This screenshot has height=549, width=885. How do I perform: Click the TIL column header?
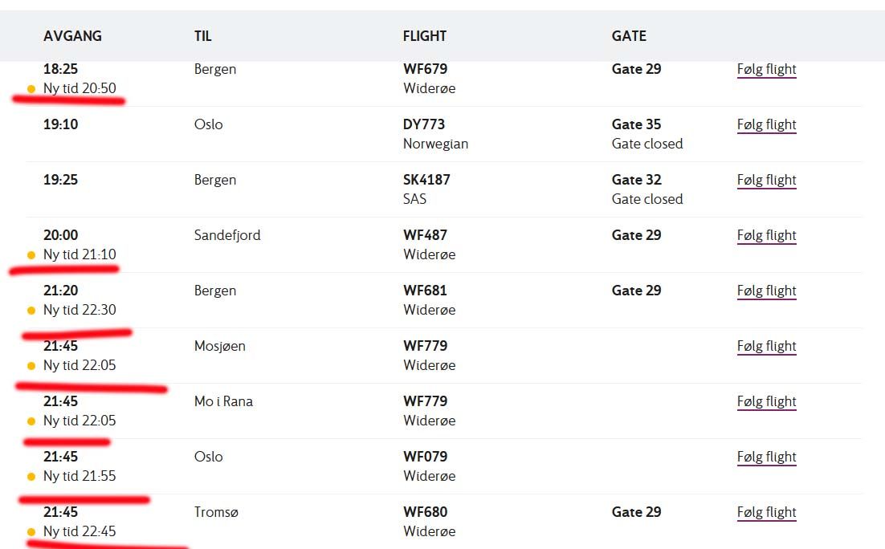coord(203,36)
